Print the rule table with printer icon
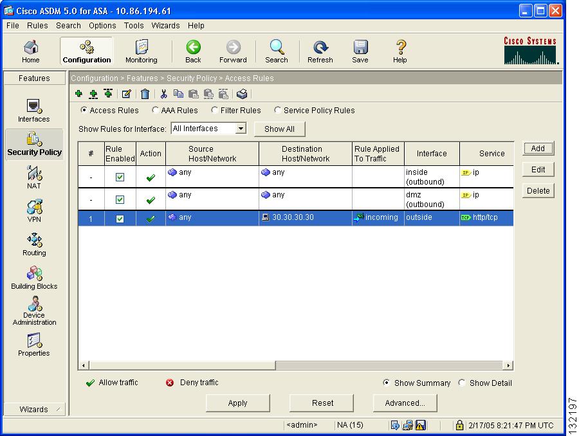The width and height of the screenshot is (579, 436). coord(242,94)
